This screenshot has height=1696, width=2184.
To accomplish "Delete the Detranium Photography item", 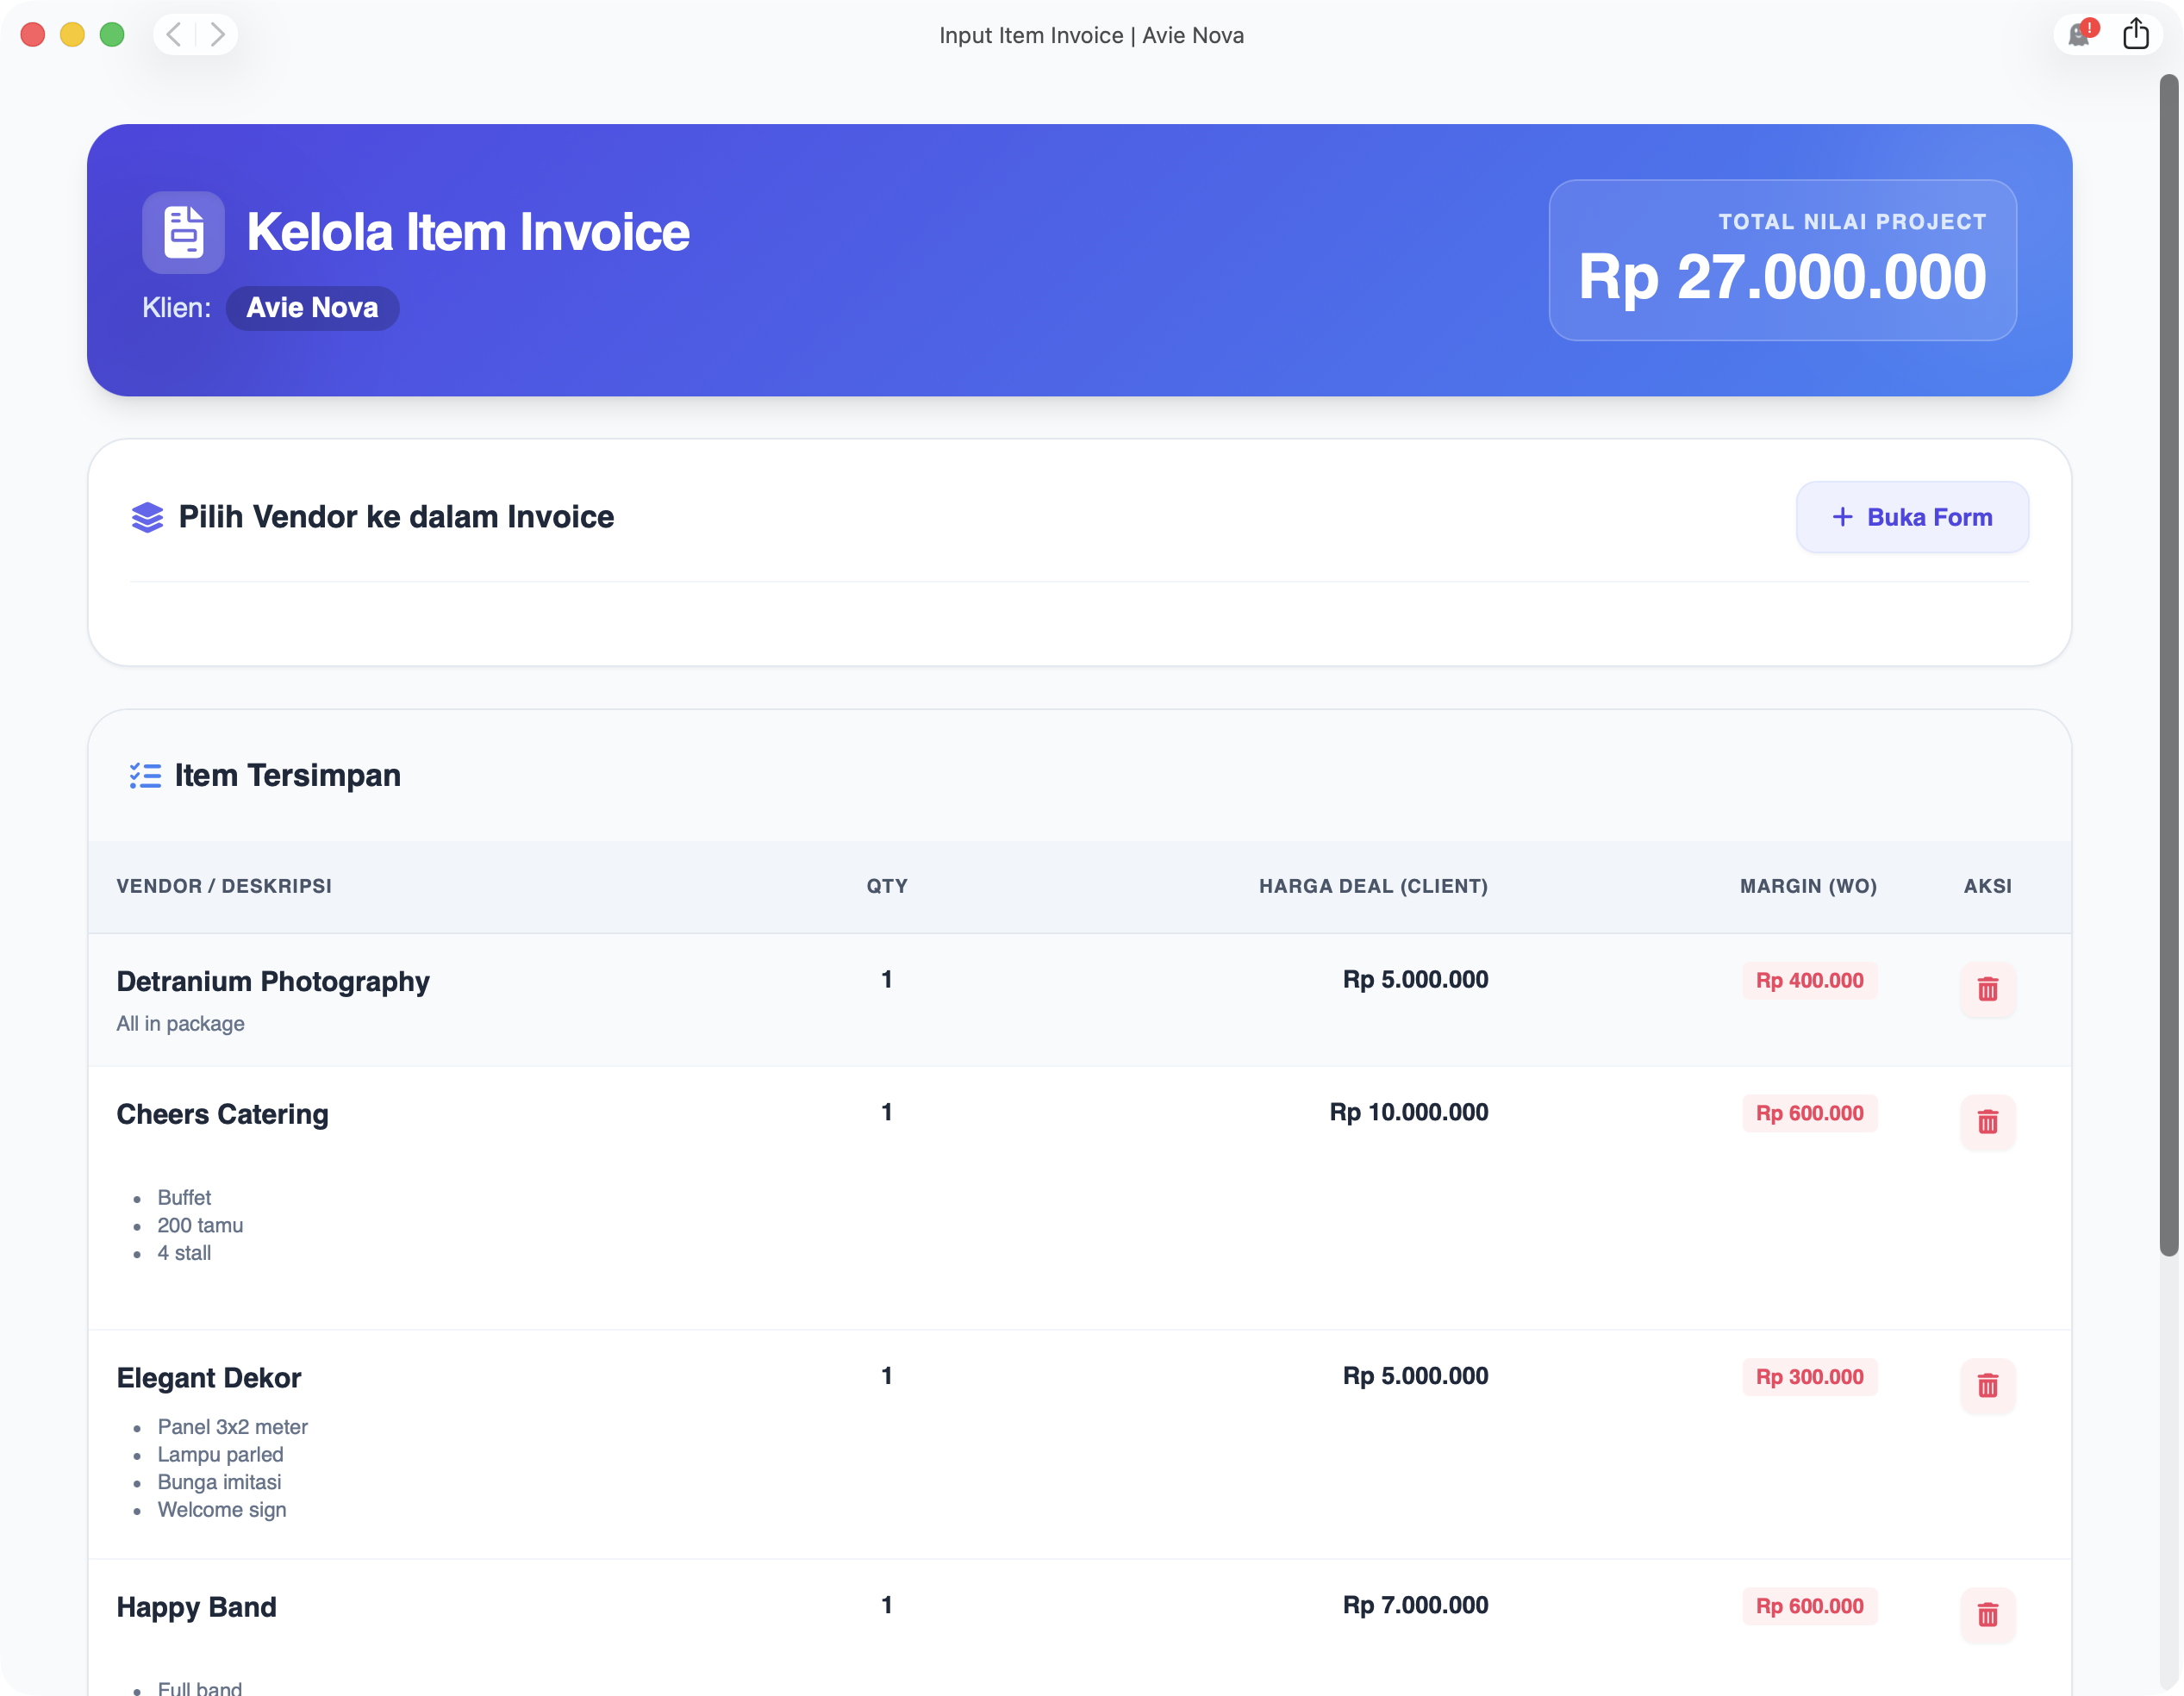I will click(1987, 989).
